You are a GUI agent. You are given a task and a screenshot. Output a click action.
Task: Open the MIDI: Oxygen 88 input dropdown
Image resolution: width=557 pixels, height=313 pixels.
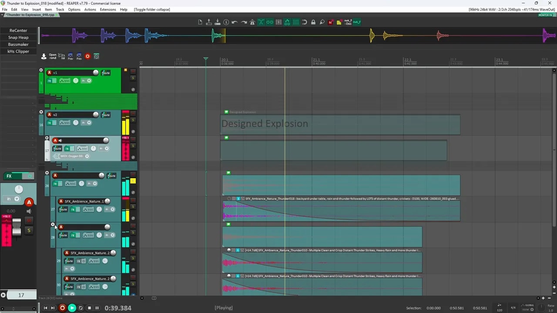point(71,156)
